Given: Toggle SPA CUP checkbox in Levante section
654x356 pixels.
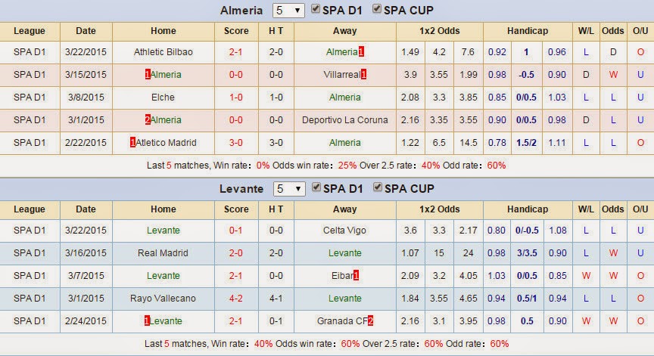Looking at the screenshot, I should (378, 187).
